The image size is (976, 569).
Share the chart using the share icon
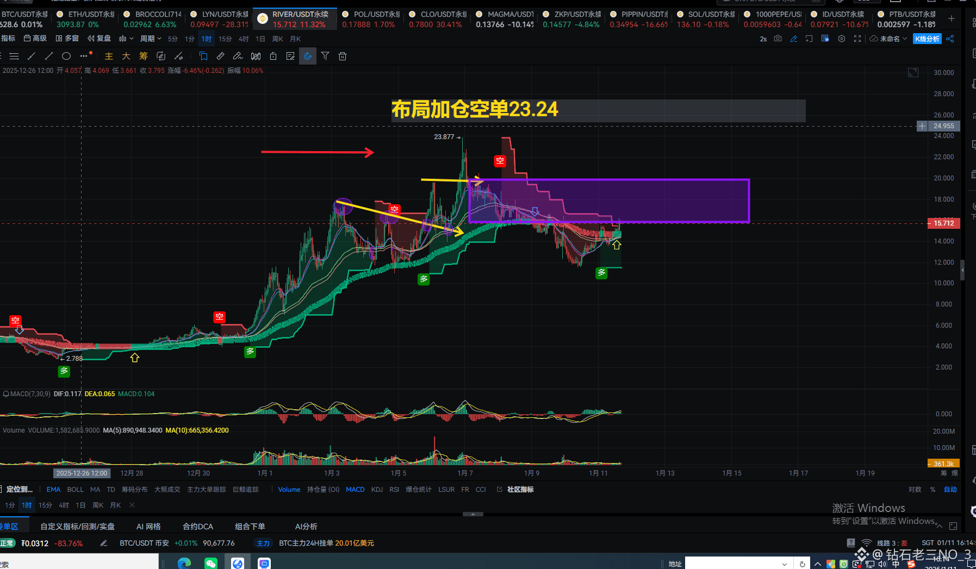coord(950,39)
